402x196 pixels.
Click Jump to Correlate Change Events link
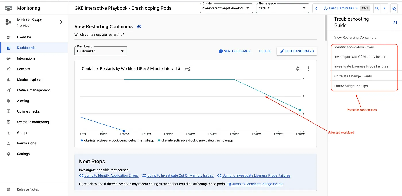pos(255,184)
